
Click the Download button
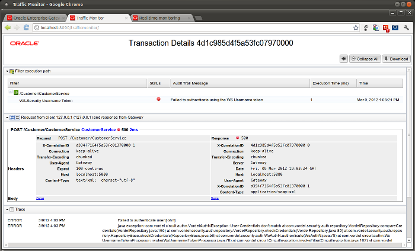pos(396,59)
